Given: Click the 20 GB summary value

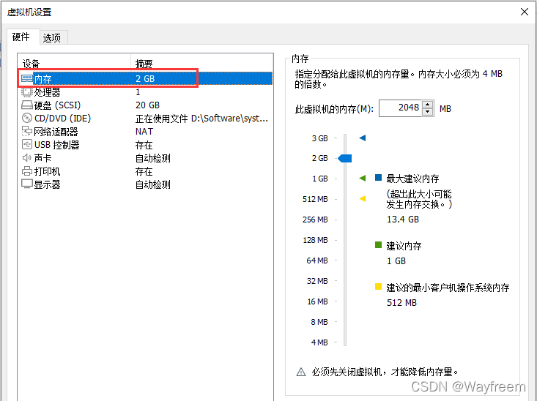Looking at the screenshot, I should [x=147, y=105].
